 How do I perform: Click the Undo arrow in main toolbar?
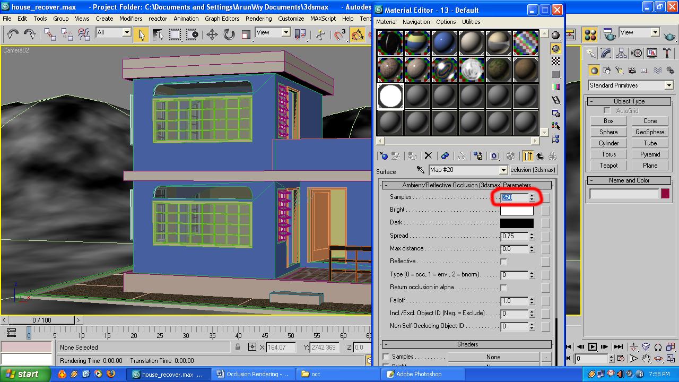(13, 34)
